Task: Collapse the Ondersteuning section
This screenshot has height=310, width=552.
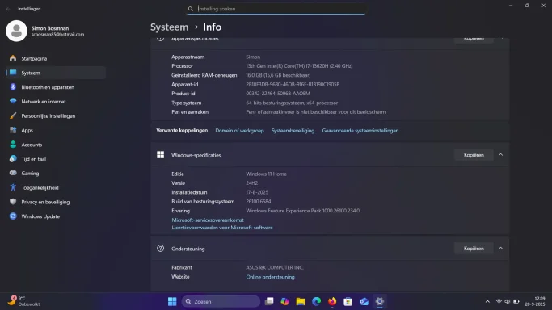Action: tap(500, 249)
